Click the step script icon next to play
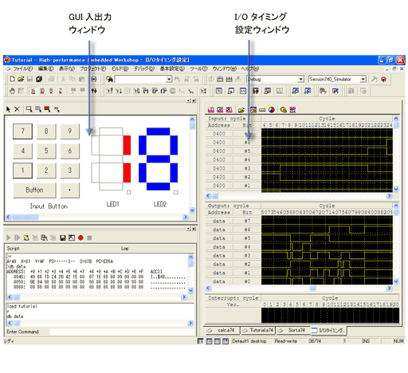408x373 pixels. [18, 238]
